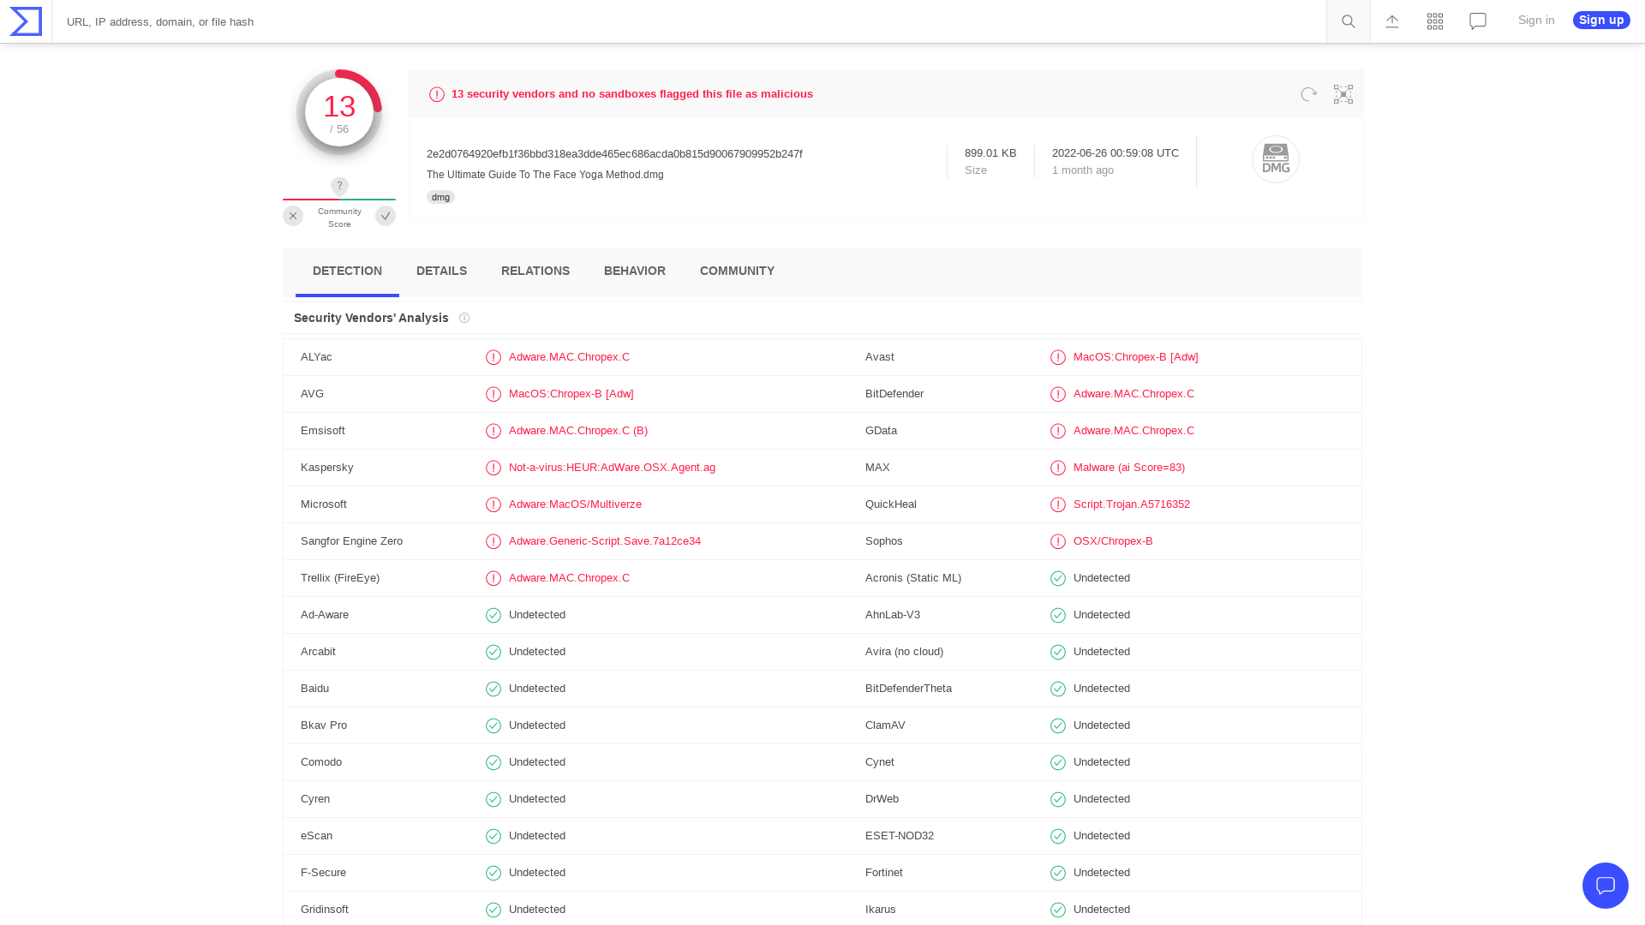Click the Sign up button
Viewport: 1645px width, 925px height.
pos(1600,20)
